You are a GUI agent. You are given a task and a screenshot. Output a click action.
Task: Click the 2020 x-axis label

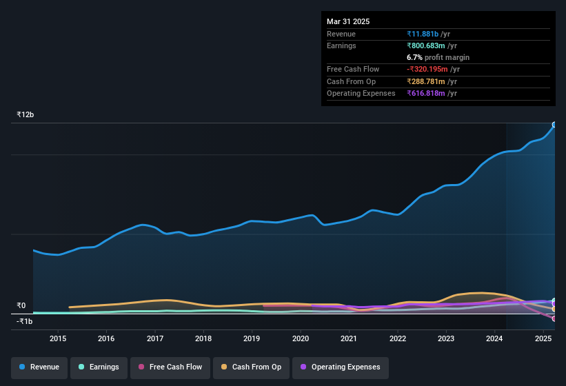click(x=301, y=338)
